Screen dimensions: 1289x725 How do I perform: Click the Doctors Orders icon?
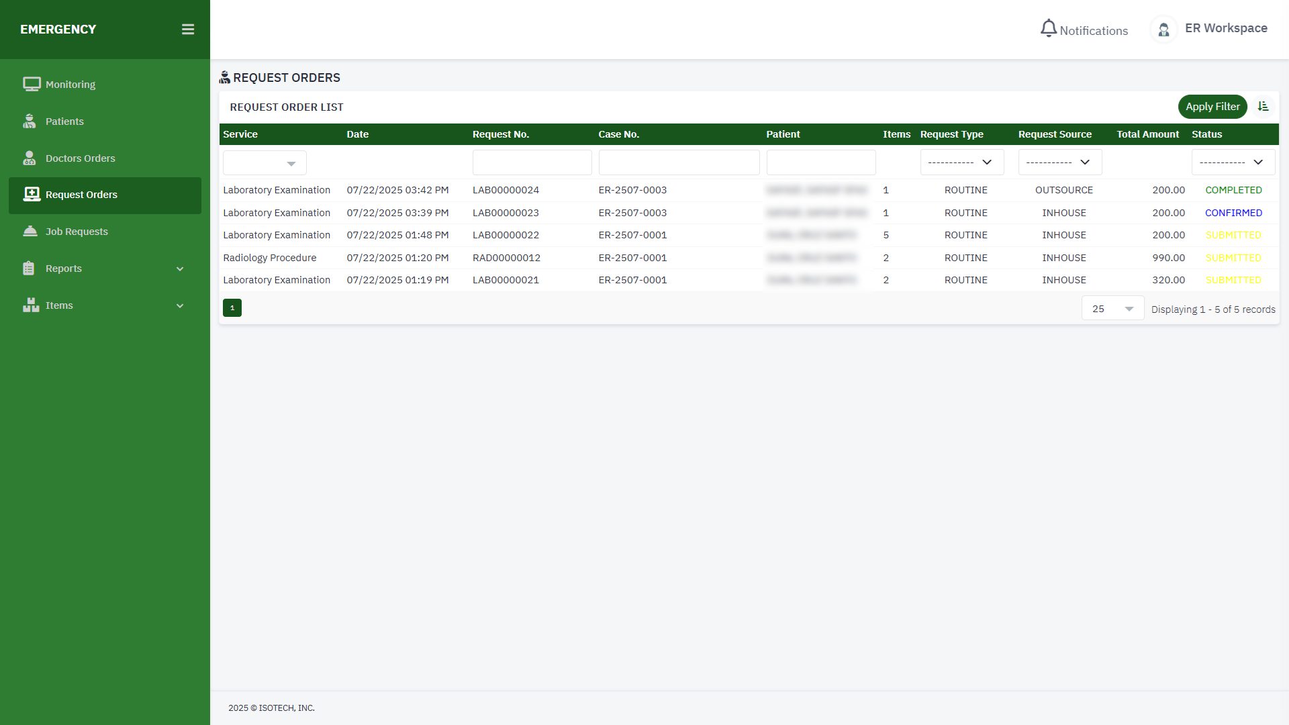click(30, 158)
